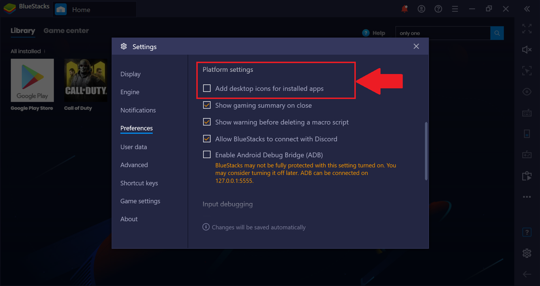Screen dimensions: 540x286
Task: Open the Shortcut keys settings section
Action: coord(139,183)
